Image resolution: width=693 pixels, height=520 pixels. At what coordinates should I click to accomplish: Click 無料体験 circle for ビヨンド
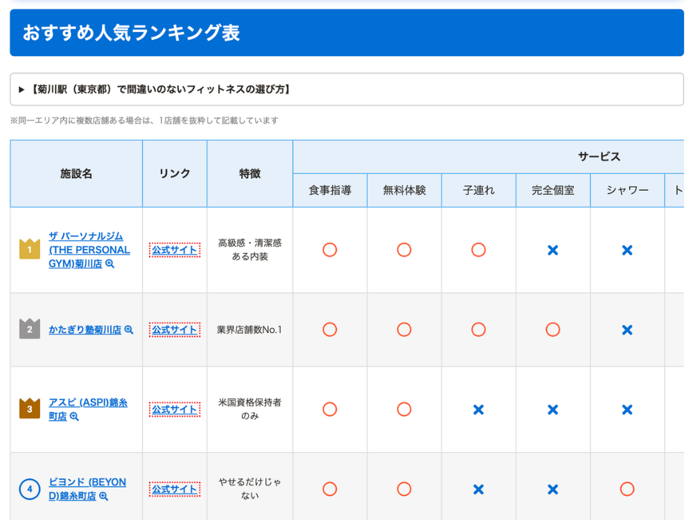pos(404,489)
